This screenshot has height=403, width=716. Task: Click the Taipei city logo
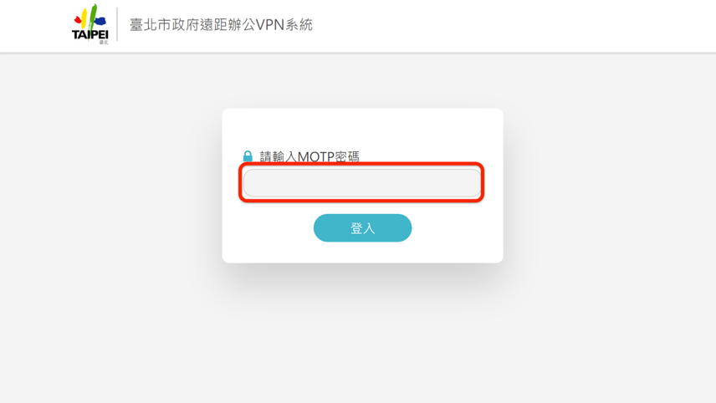click(90, 23)
